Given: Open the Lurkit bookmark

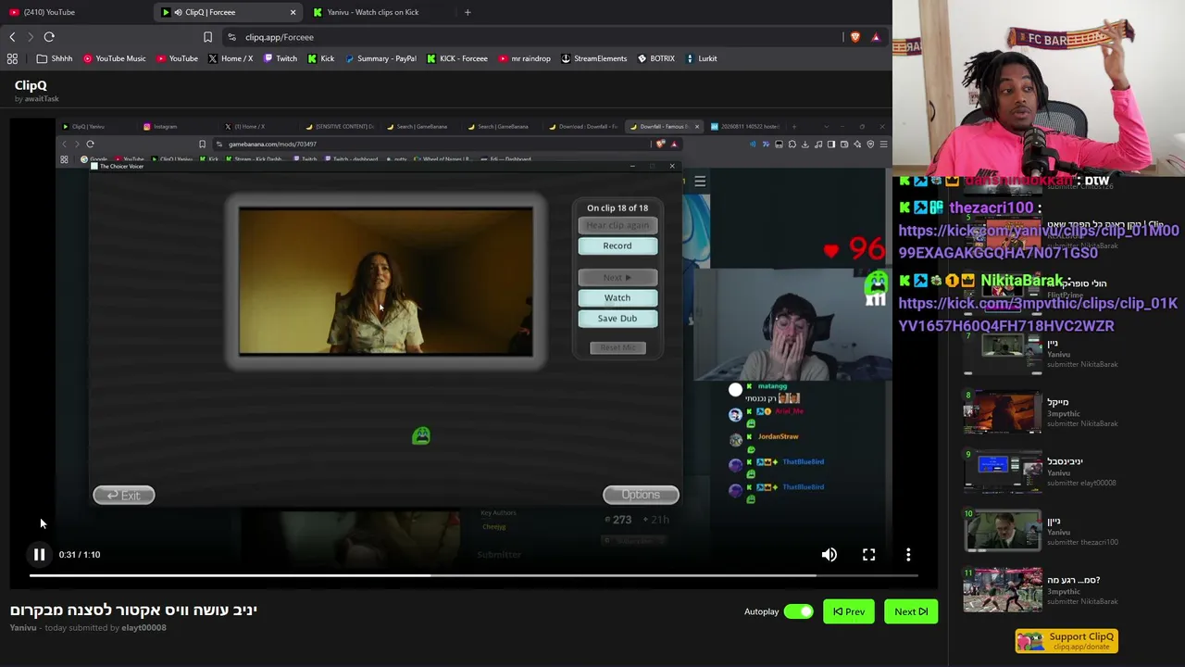Looking at the screenshot, I should (701, 58).
